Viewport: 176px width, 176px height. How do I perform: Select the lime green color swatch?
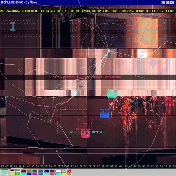[x=18, y=174]
